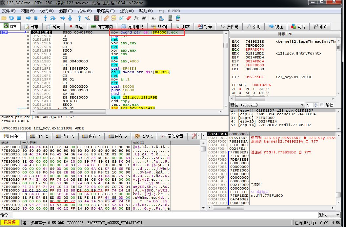The image size is (346, 227).
Task: Select the 内存 2 dump tab
Action: [x=39, y=136]
